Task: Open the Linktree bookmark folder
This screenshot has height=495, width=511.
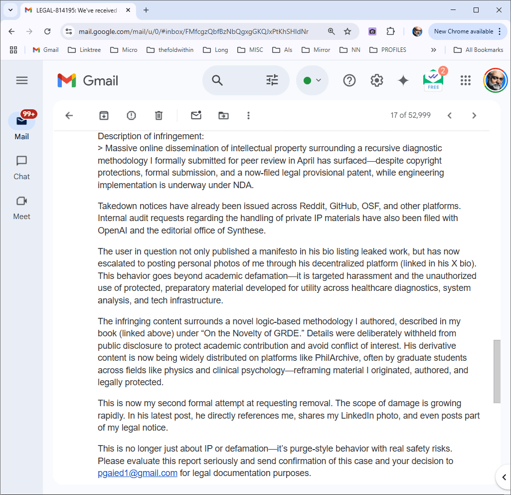Action: (84, 50)
